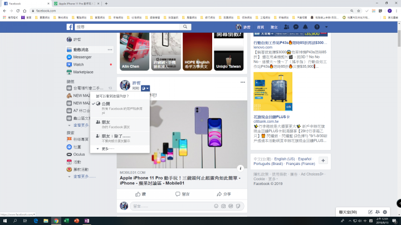This screenshot has width=401, height=225.
Task: Click the browser home button
Action: [x=25, y=11]
